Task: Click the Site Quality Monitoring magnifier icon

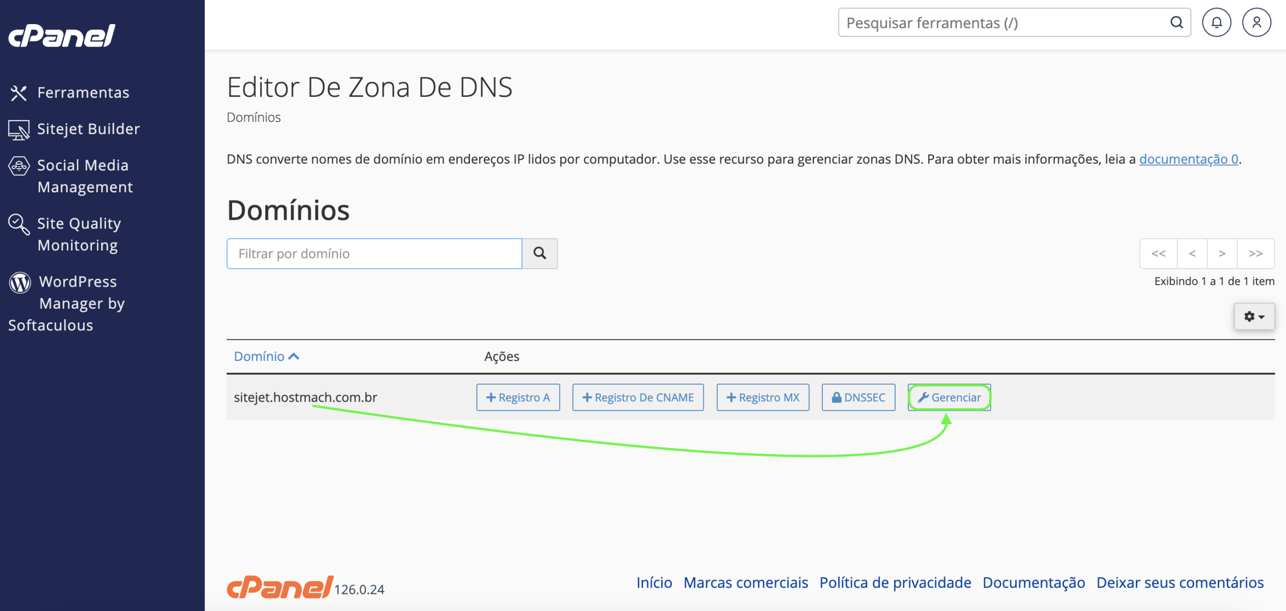Action: point(19,224)
